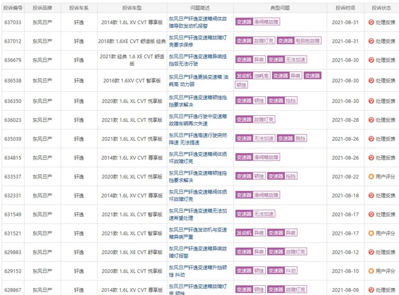This screenshot has width=399, height=295.
Task: Click status icon for complaint 634815
Action: tap(371, 158)
